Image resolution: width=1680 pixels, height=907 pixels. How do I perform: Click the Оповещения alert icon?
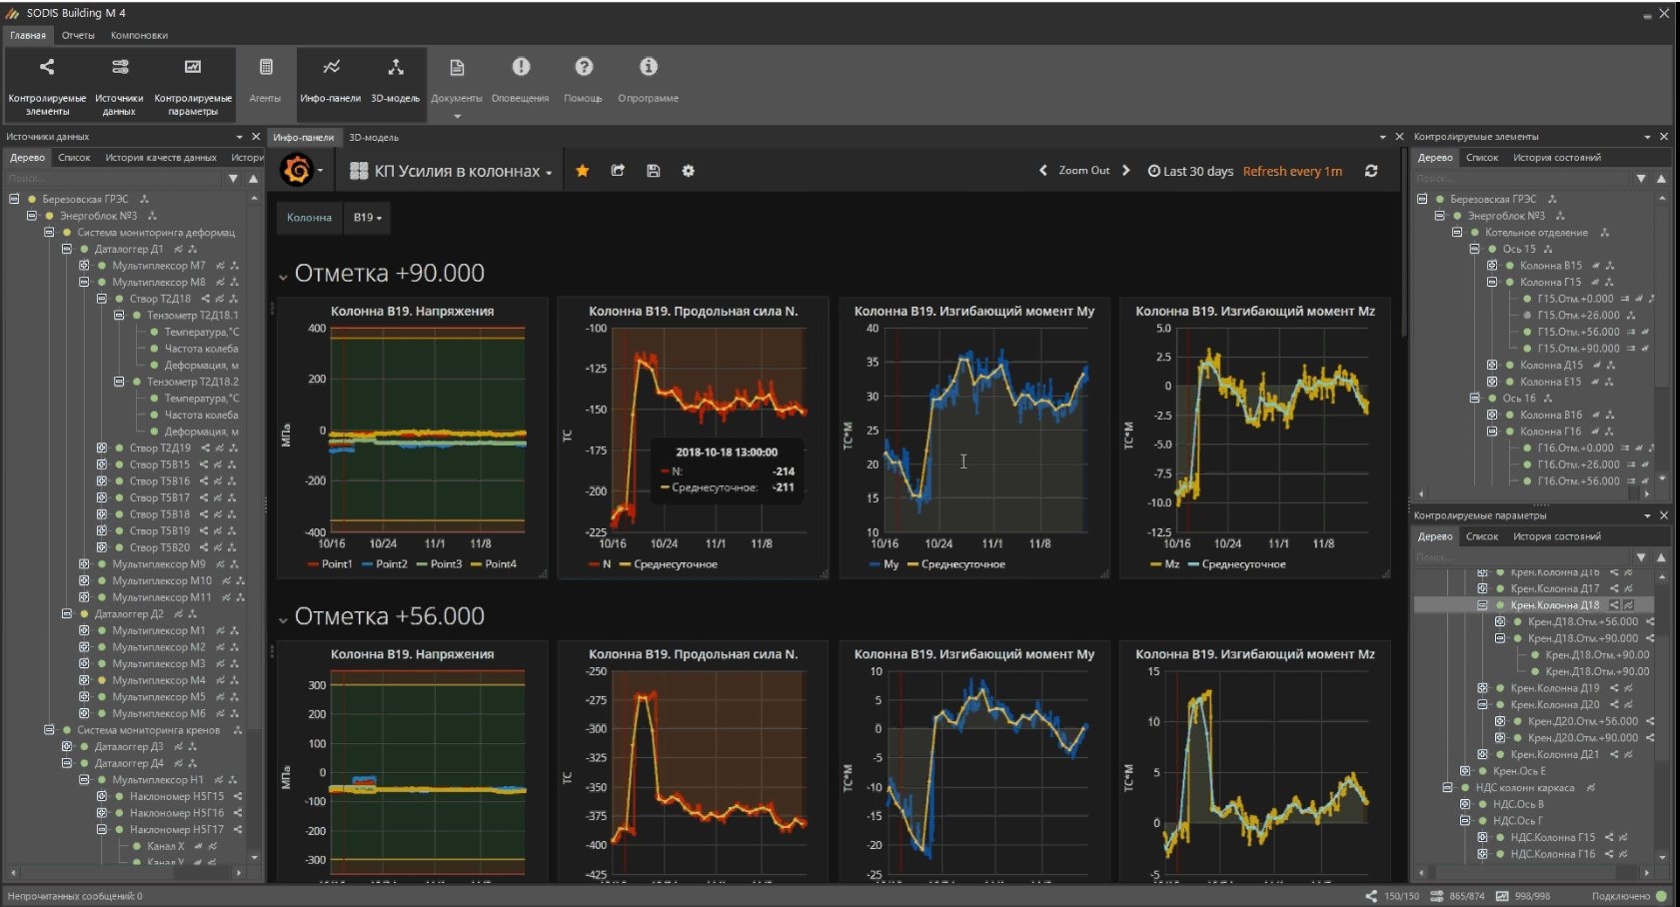(521, 68)
